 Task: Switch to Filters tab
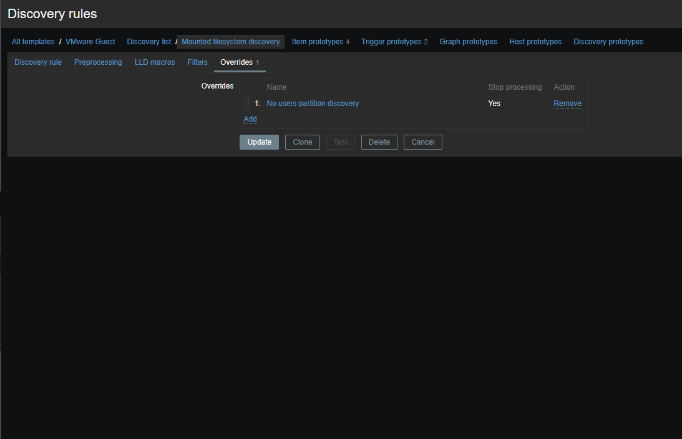[197, 62]
